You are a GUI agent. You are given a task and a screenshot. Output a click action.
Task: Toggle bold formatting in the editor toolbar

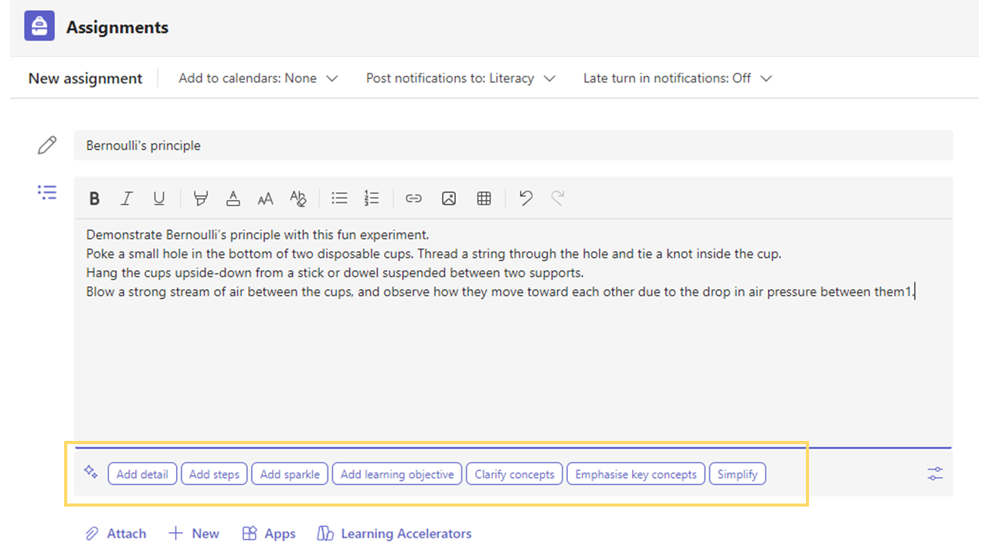click(94, 198)
